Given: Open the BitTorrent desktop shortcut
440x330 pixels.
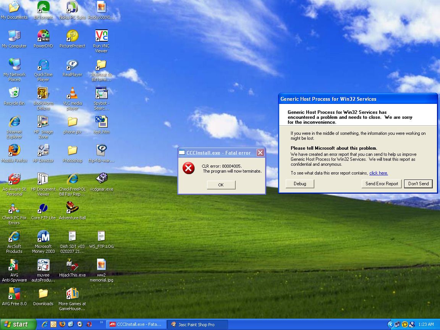Looking at the screenshot, I should click(x=43, y=10).
